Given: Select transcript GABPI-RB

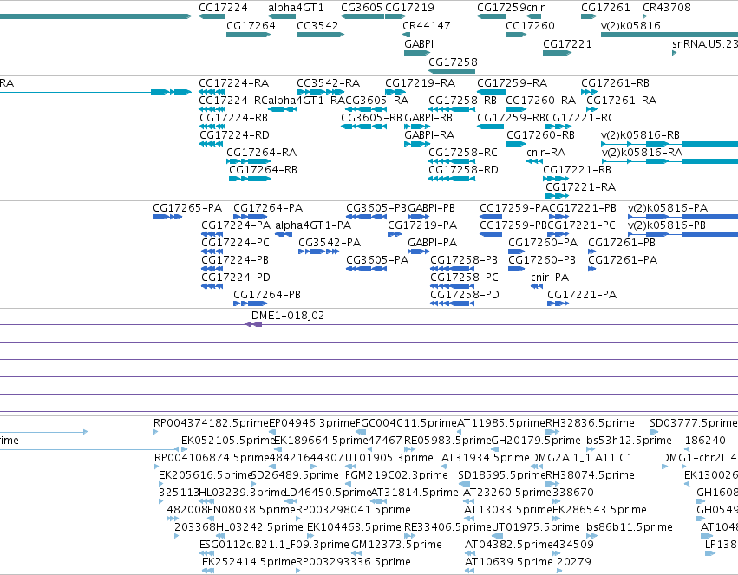Looking at the screenshot, I should coord(417,126).
